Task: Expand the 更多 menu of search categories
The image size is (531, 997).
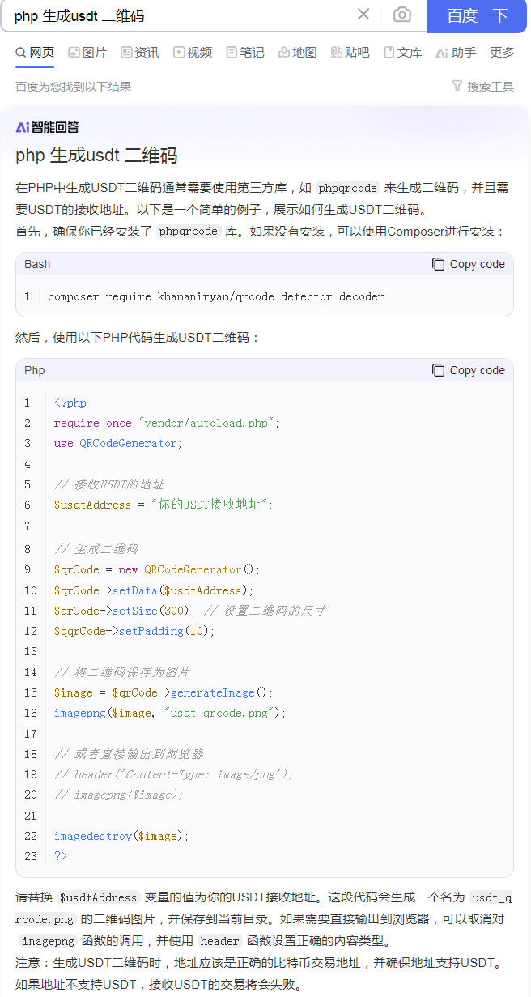Action: point(502,53)
